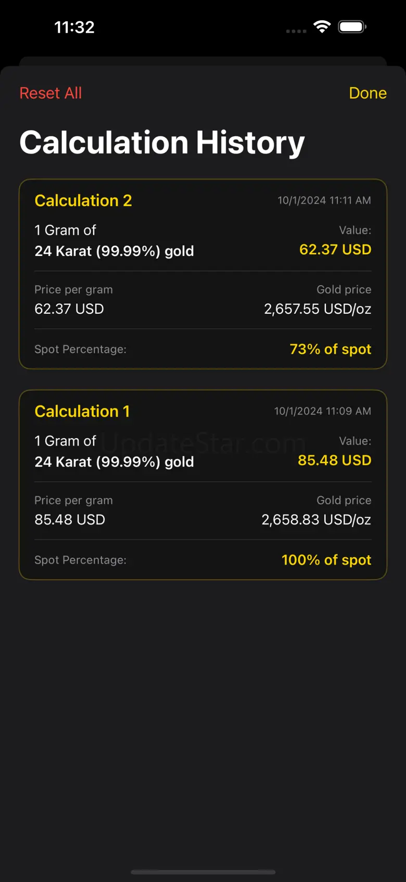406x882 pixels.
Task: Tap the cellular signal dots
Action: pyautogui.click(x=296, y=31)
